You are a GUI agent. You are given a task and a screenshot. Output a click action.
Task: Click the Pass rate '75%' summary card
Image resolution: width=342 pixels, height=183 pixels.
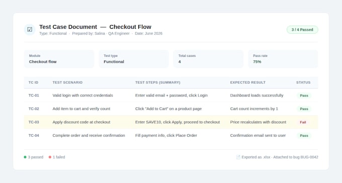point(283,59)
